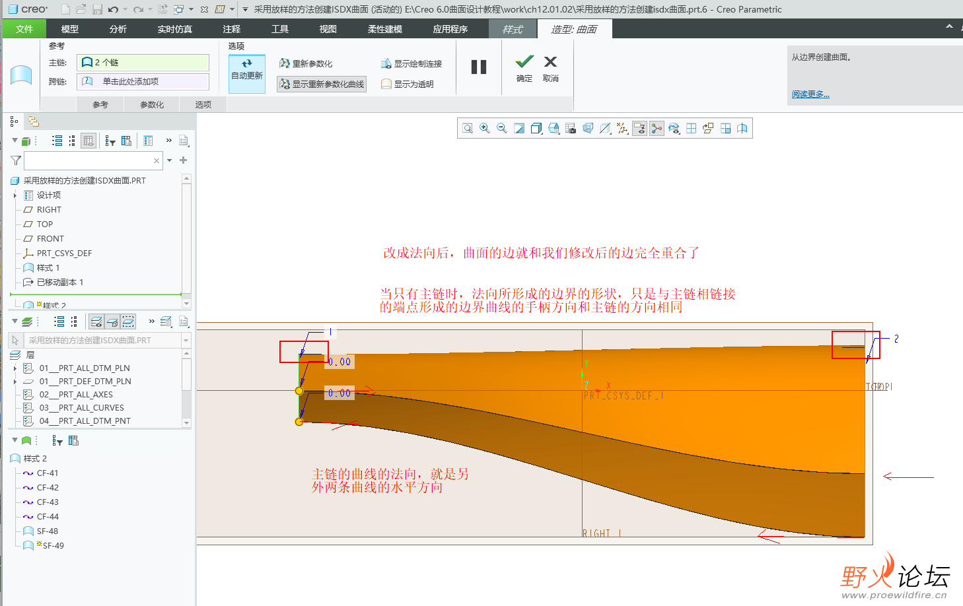963x606 pixels.
Task: Expand layer 01__PRT_ALL_DTM_PLN
Action: click(x=15, y=368)
